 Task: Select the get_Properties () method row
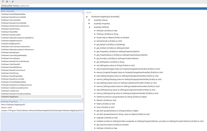coord(118,52)
